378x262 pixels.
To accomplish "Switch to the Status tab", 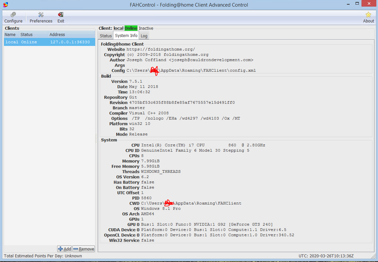I will tap(105, 35).
